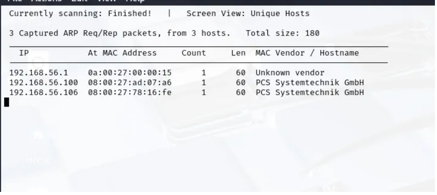Screen dimensions: 437x195
Task: Click the 'Unknown vendor' entry
Action: [290, 73]
